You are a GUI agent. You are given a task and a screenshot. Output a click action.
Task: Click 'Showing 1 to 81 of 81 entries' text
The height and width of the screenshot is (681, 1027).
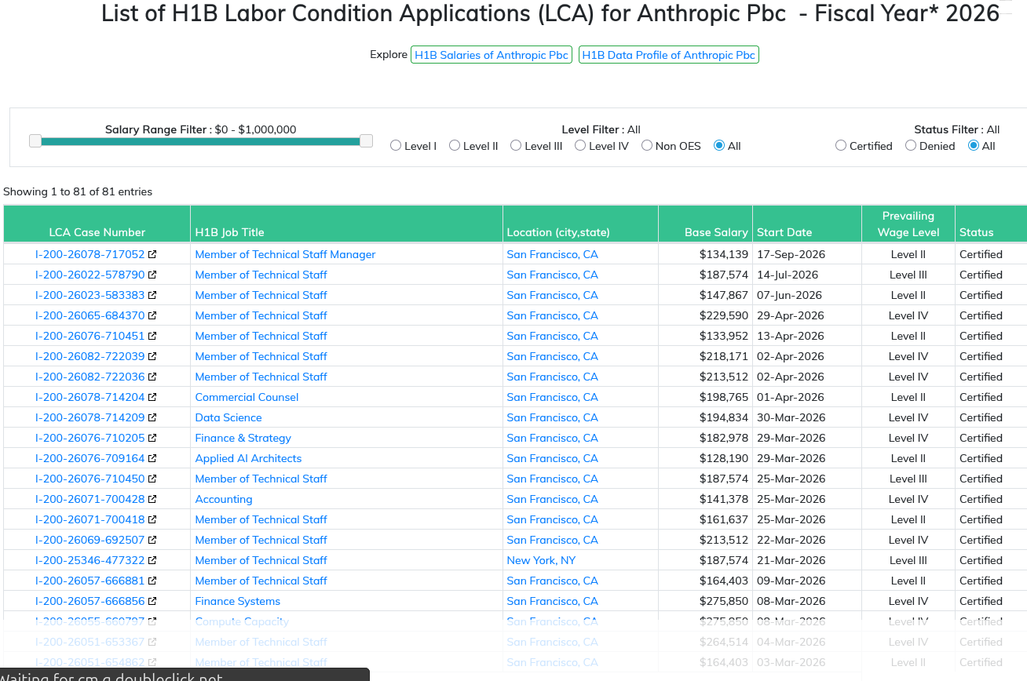pos(78,191)
